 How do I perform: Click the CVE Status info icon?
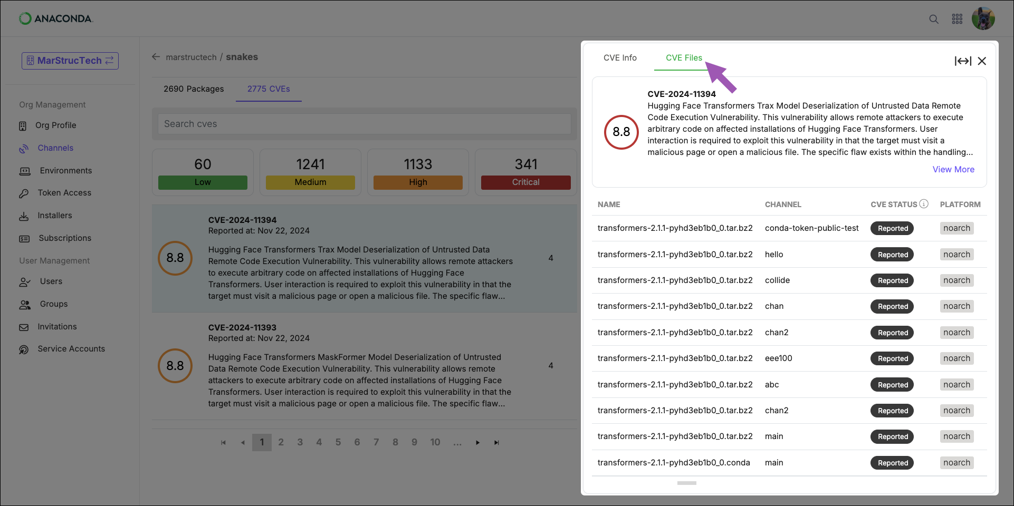924,204
